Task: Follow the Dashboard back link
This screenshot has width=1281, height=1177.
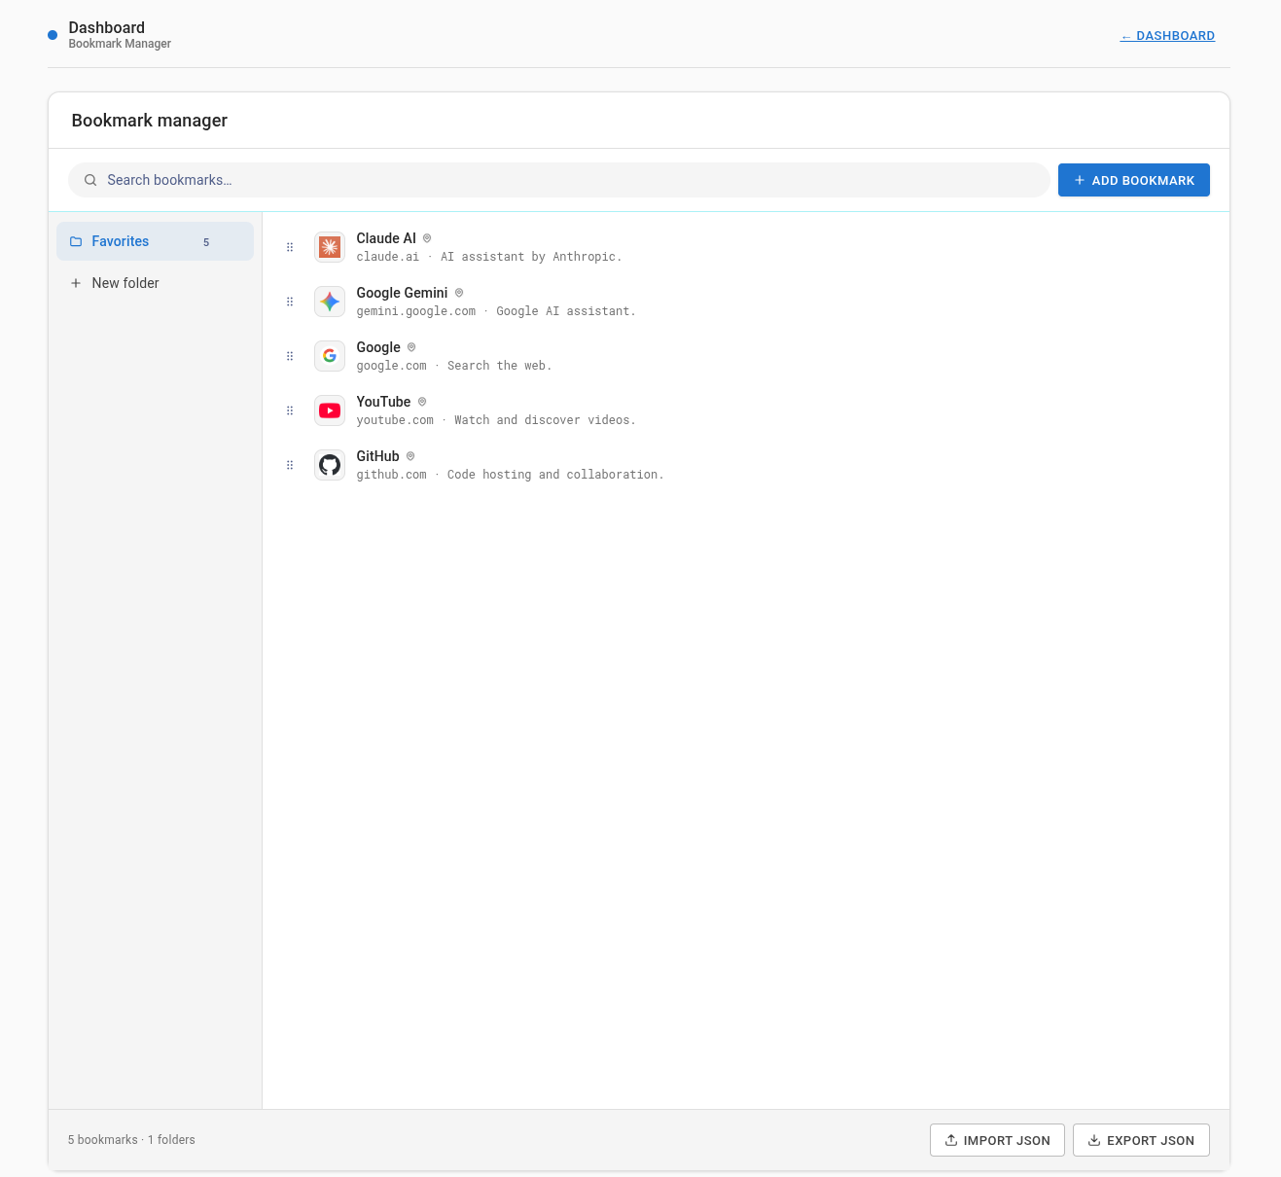Action: (x=1167, y=36)
